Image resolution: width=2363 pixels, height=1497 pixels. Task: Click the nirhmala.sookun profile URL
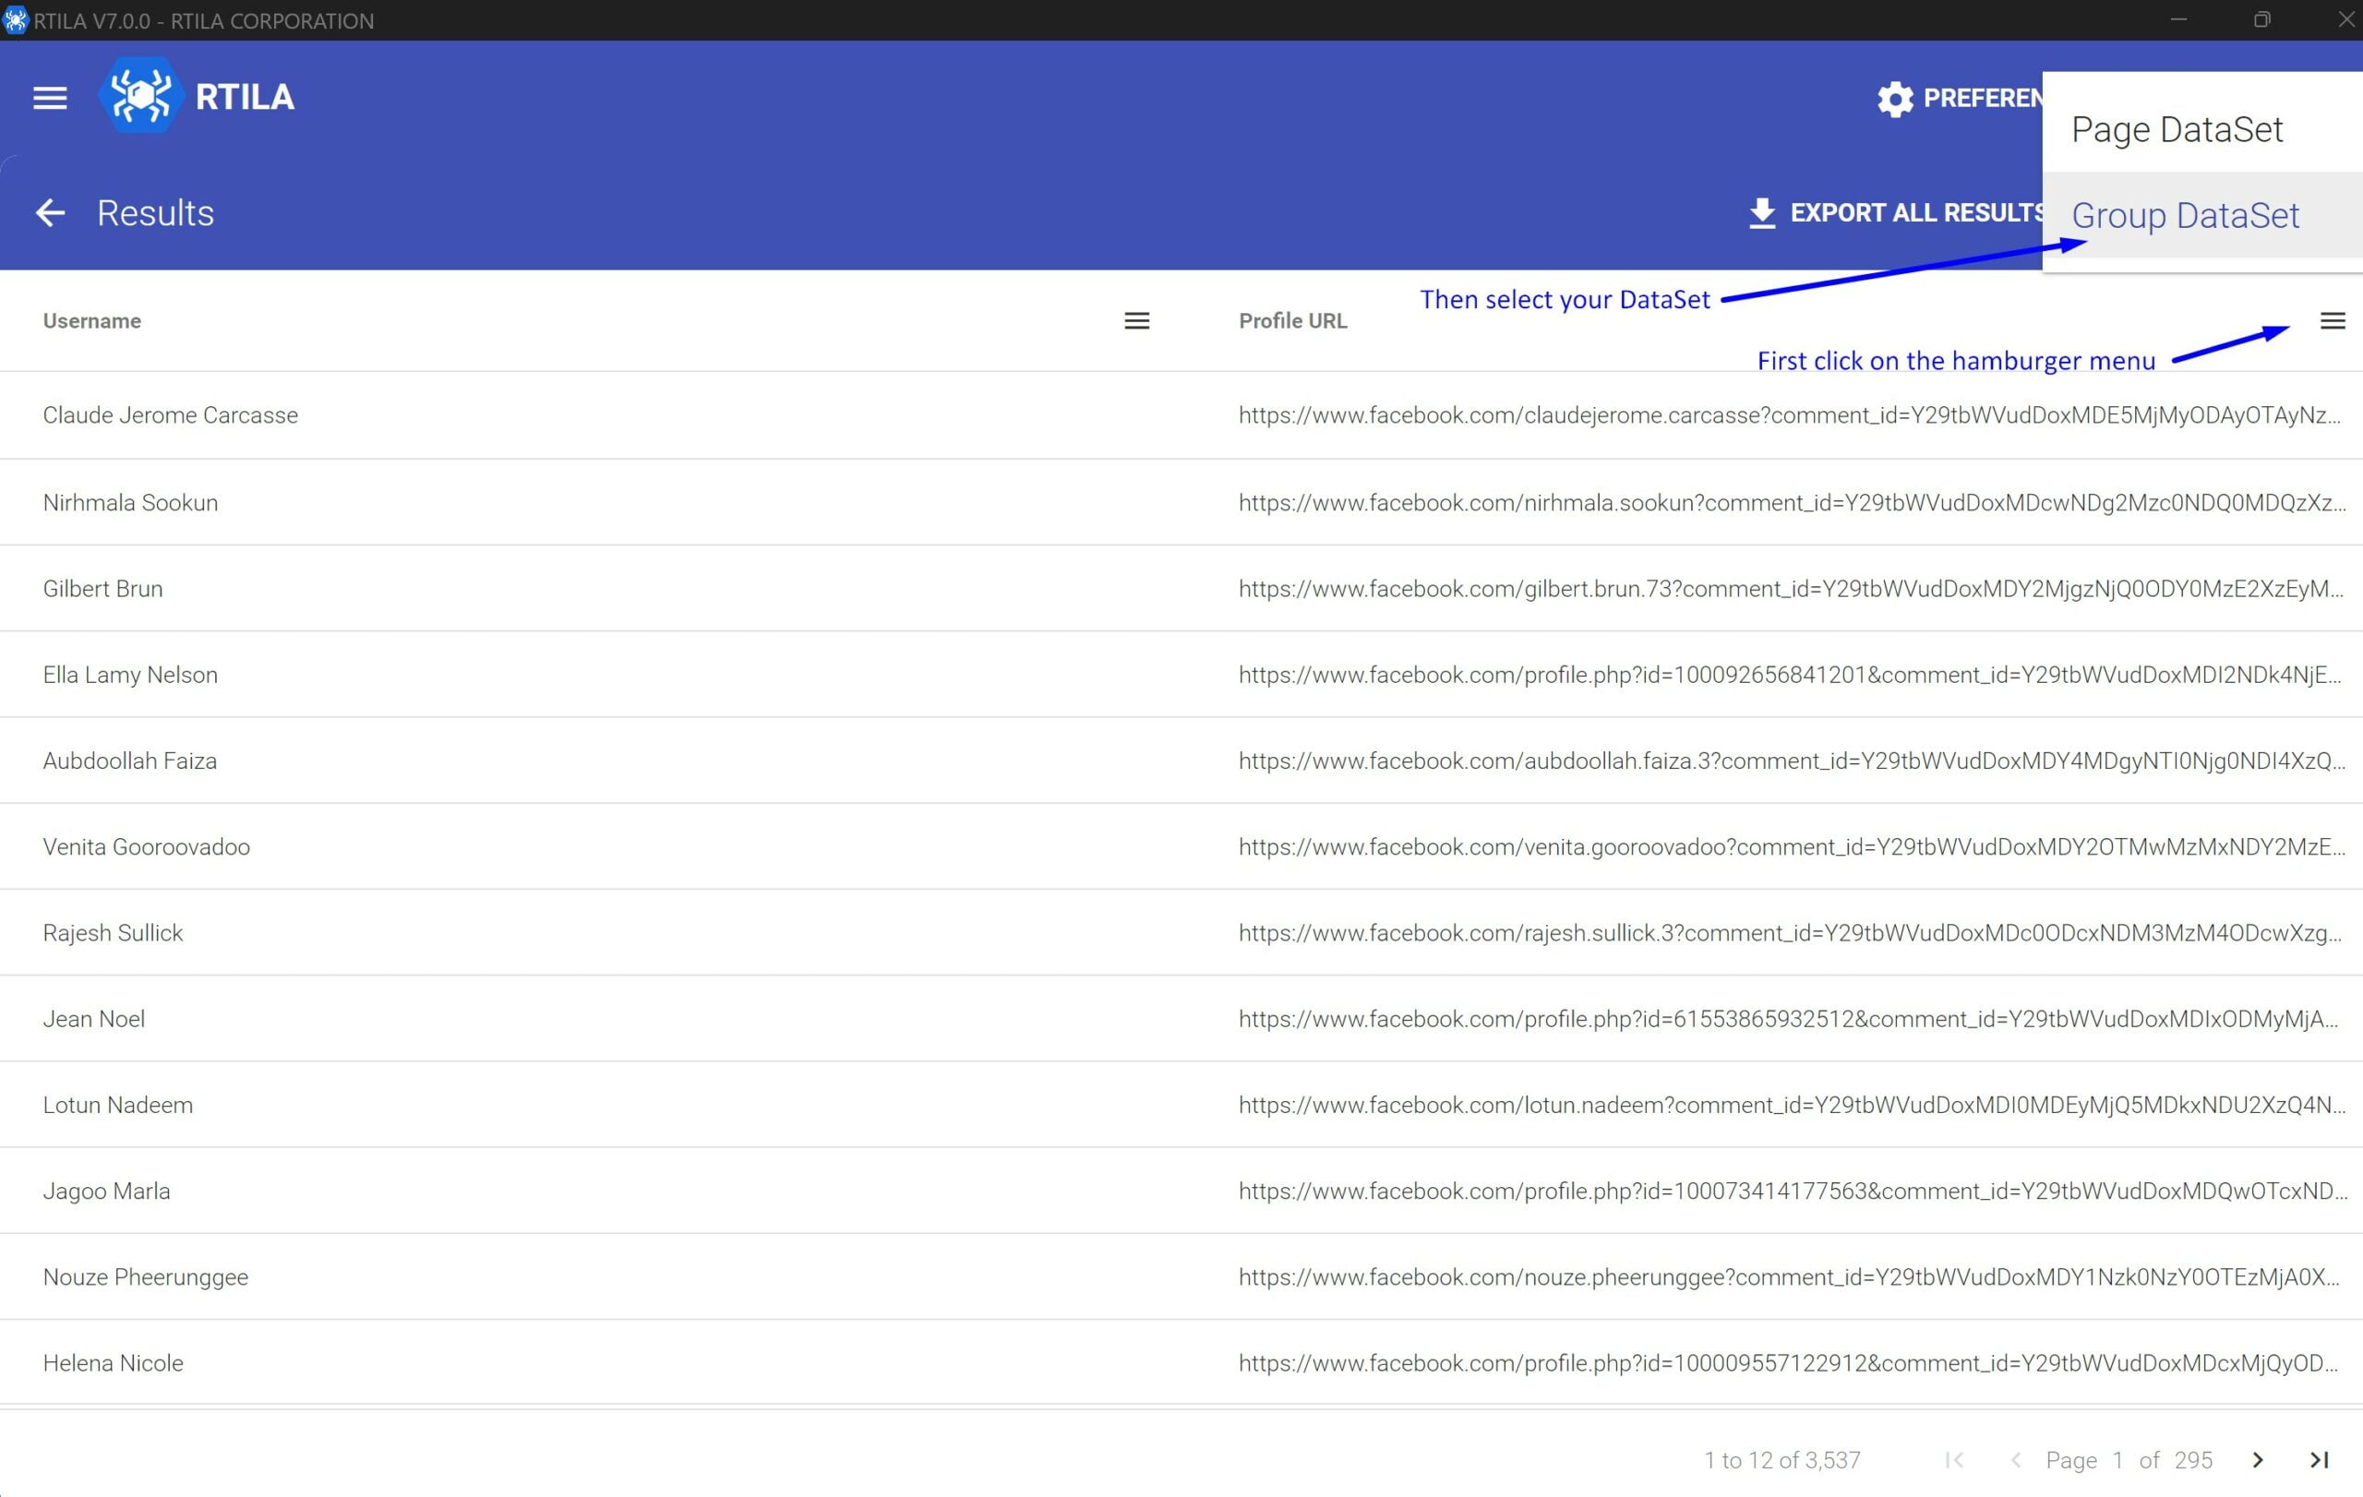pyautogui.click(x=1792, y=502)
